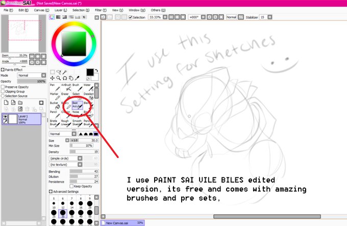Open the Others menu
The width and height of the screenshot is (347, 226).
[158, 10]
